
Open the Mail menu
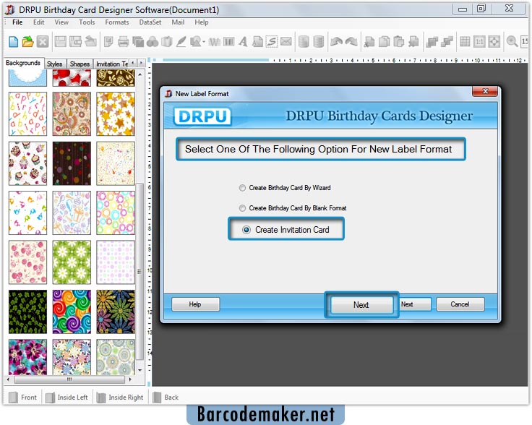click(x=178, y=22)
